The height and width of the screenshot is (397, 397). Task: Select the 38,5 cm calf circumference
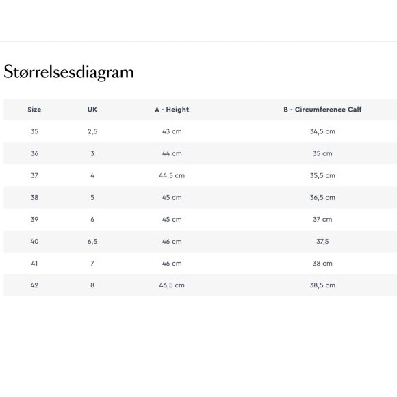click(x=322, y=285)
